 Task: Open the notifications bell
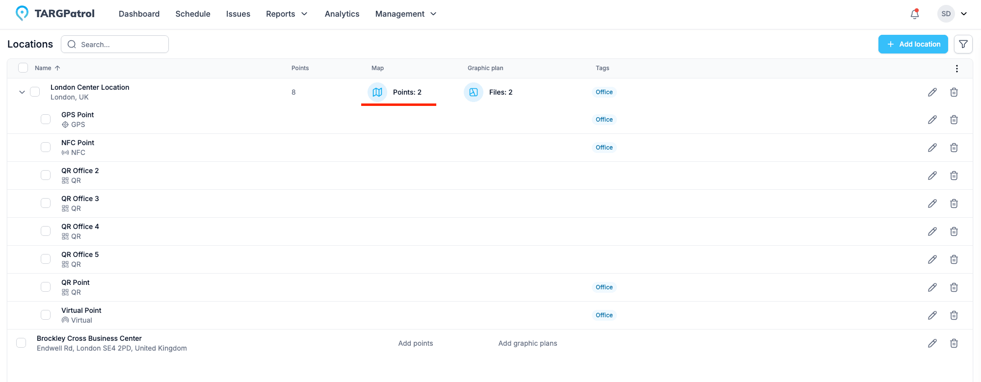(x=914, y=14)
